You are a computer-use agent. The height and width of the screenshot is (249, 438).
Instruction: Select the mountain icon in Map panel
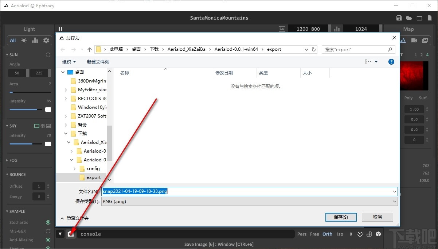[x=403, y=41]
